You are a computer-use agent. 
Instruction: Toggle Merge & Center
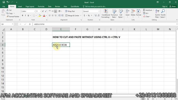coord(72,16)
